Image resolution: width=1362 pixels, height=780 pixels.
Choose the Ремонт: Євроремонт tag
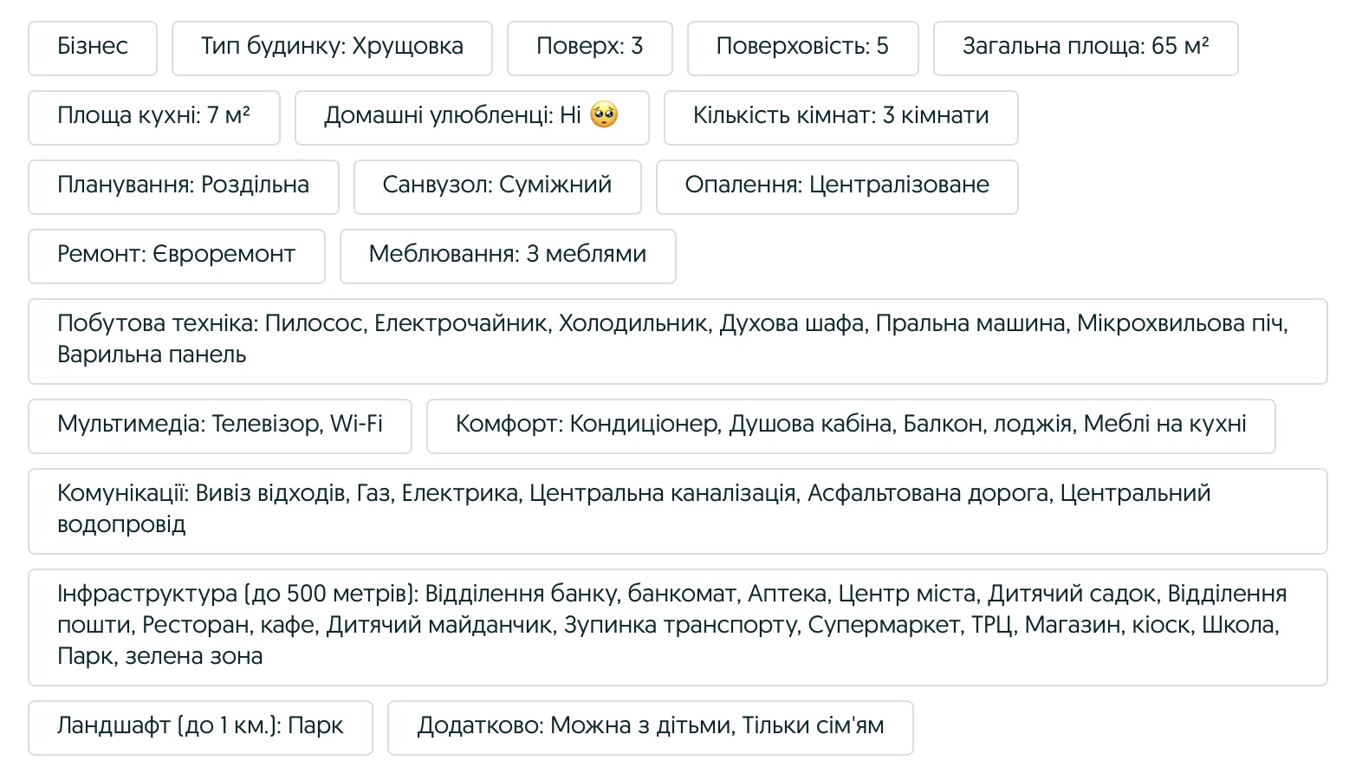click(177, 257)
